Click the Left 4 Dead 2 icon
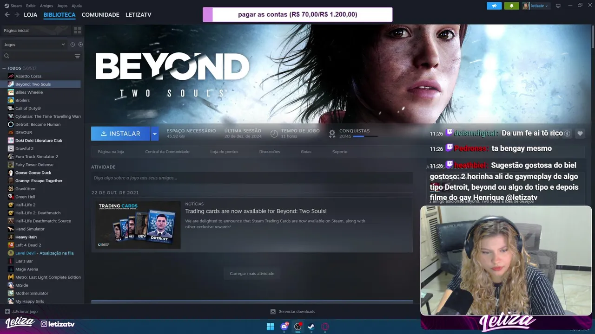 11,245
